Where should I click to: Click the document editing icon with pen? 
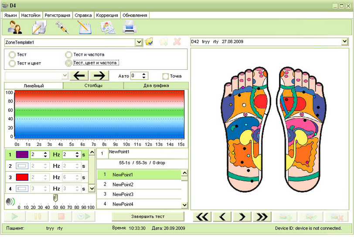click(39, 27)
